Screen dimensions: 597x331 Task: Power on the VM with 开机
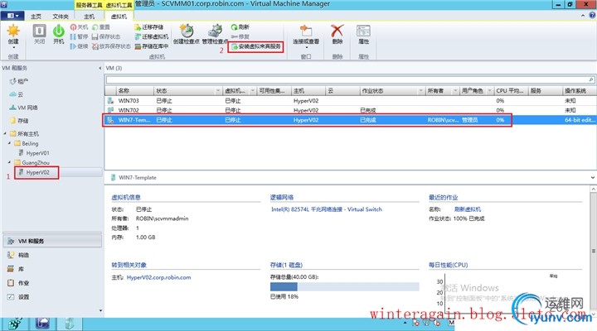click(59, 34)
